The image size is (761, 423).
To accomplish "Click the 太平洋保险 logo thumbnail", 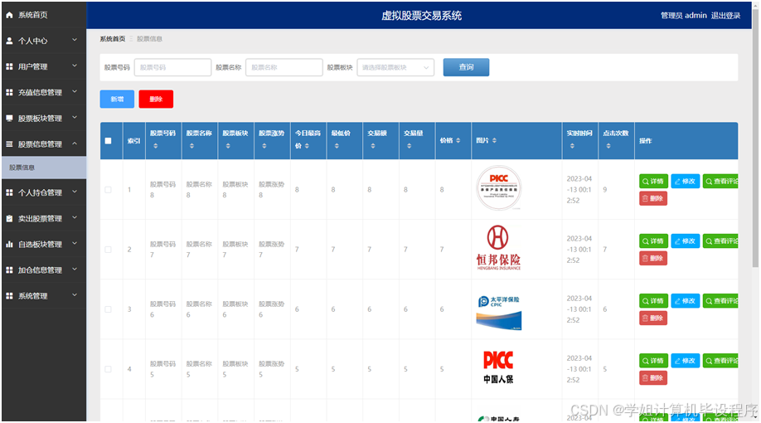I will click(x=498, y=312).
